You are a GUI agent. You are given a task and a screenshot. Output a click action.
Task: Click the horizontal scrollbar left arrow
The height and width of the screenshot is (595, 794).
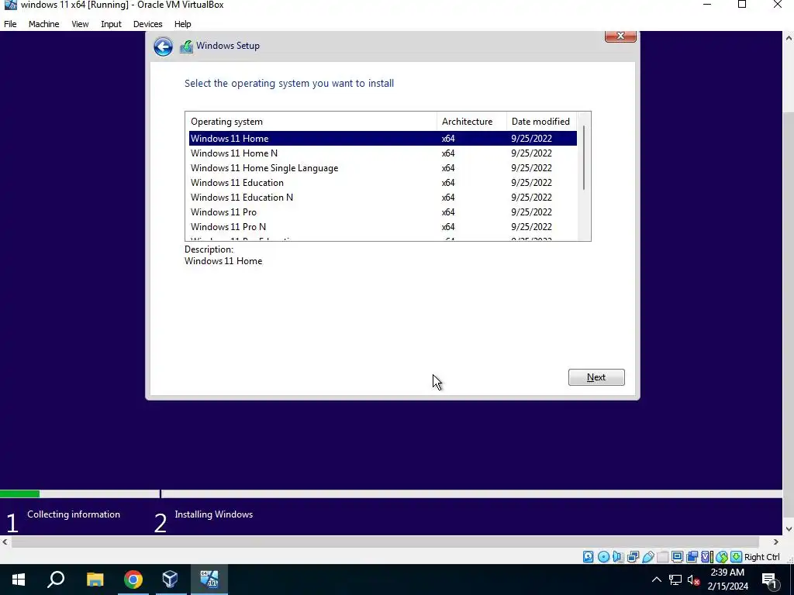5,542
